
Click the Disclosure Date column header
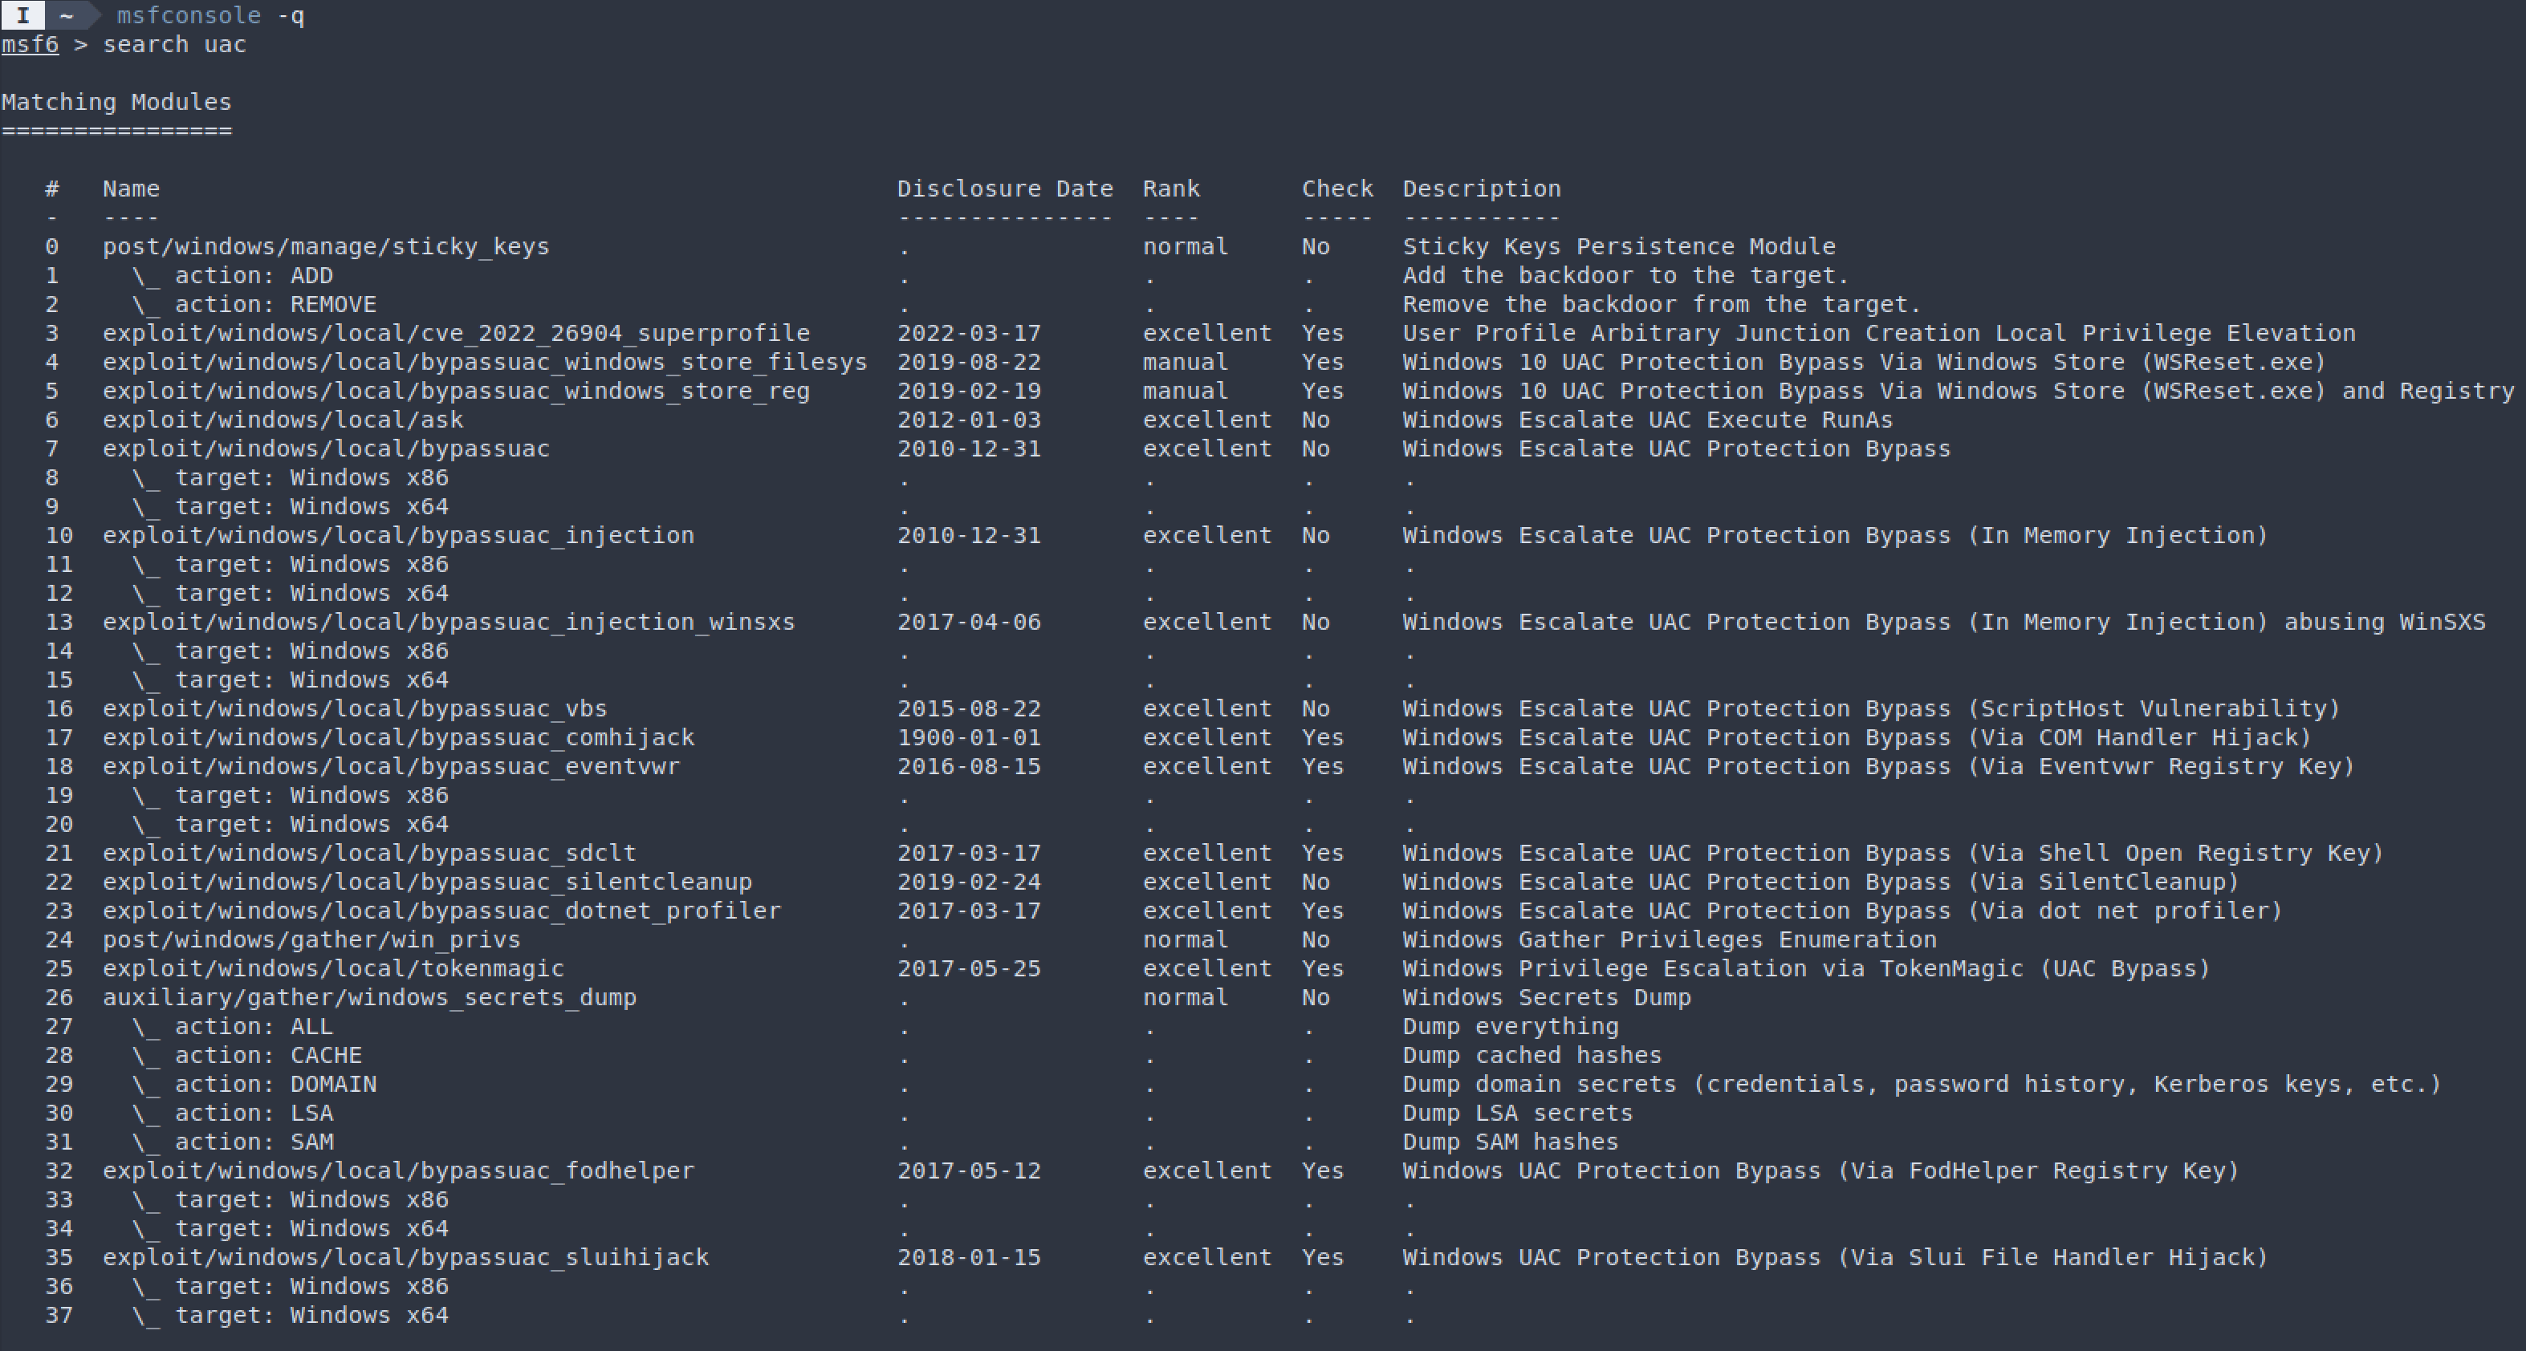tap(1006, 189)
